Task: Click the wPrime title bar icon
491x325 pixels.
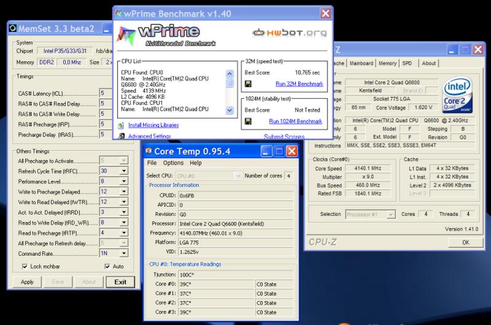Action: pyautogui.click(x=118, y=14)
